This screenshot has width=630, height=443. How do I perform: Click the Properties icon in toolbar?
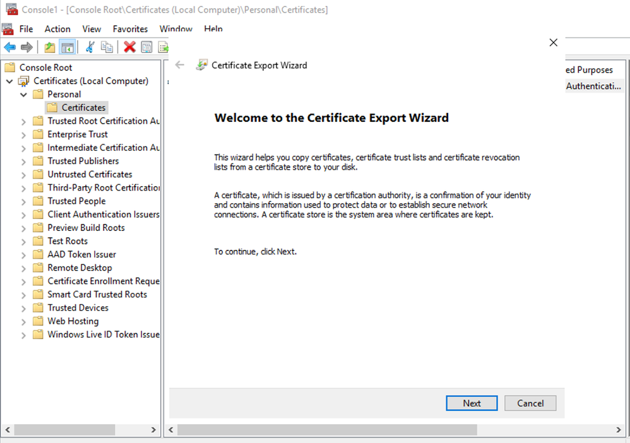click(146, 47)
